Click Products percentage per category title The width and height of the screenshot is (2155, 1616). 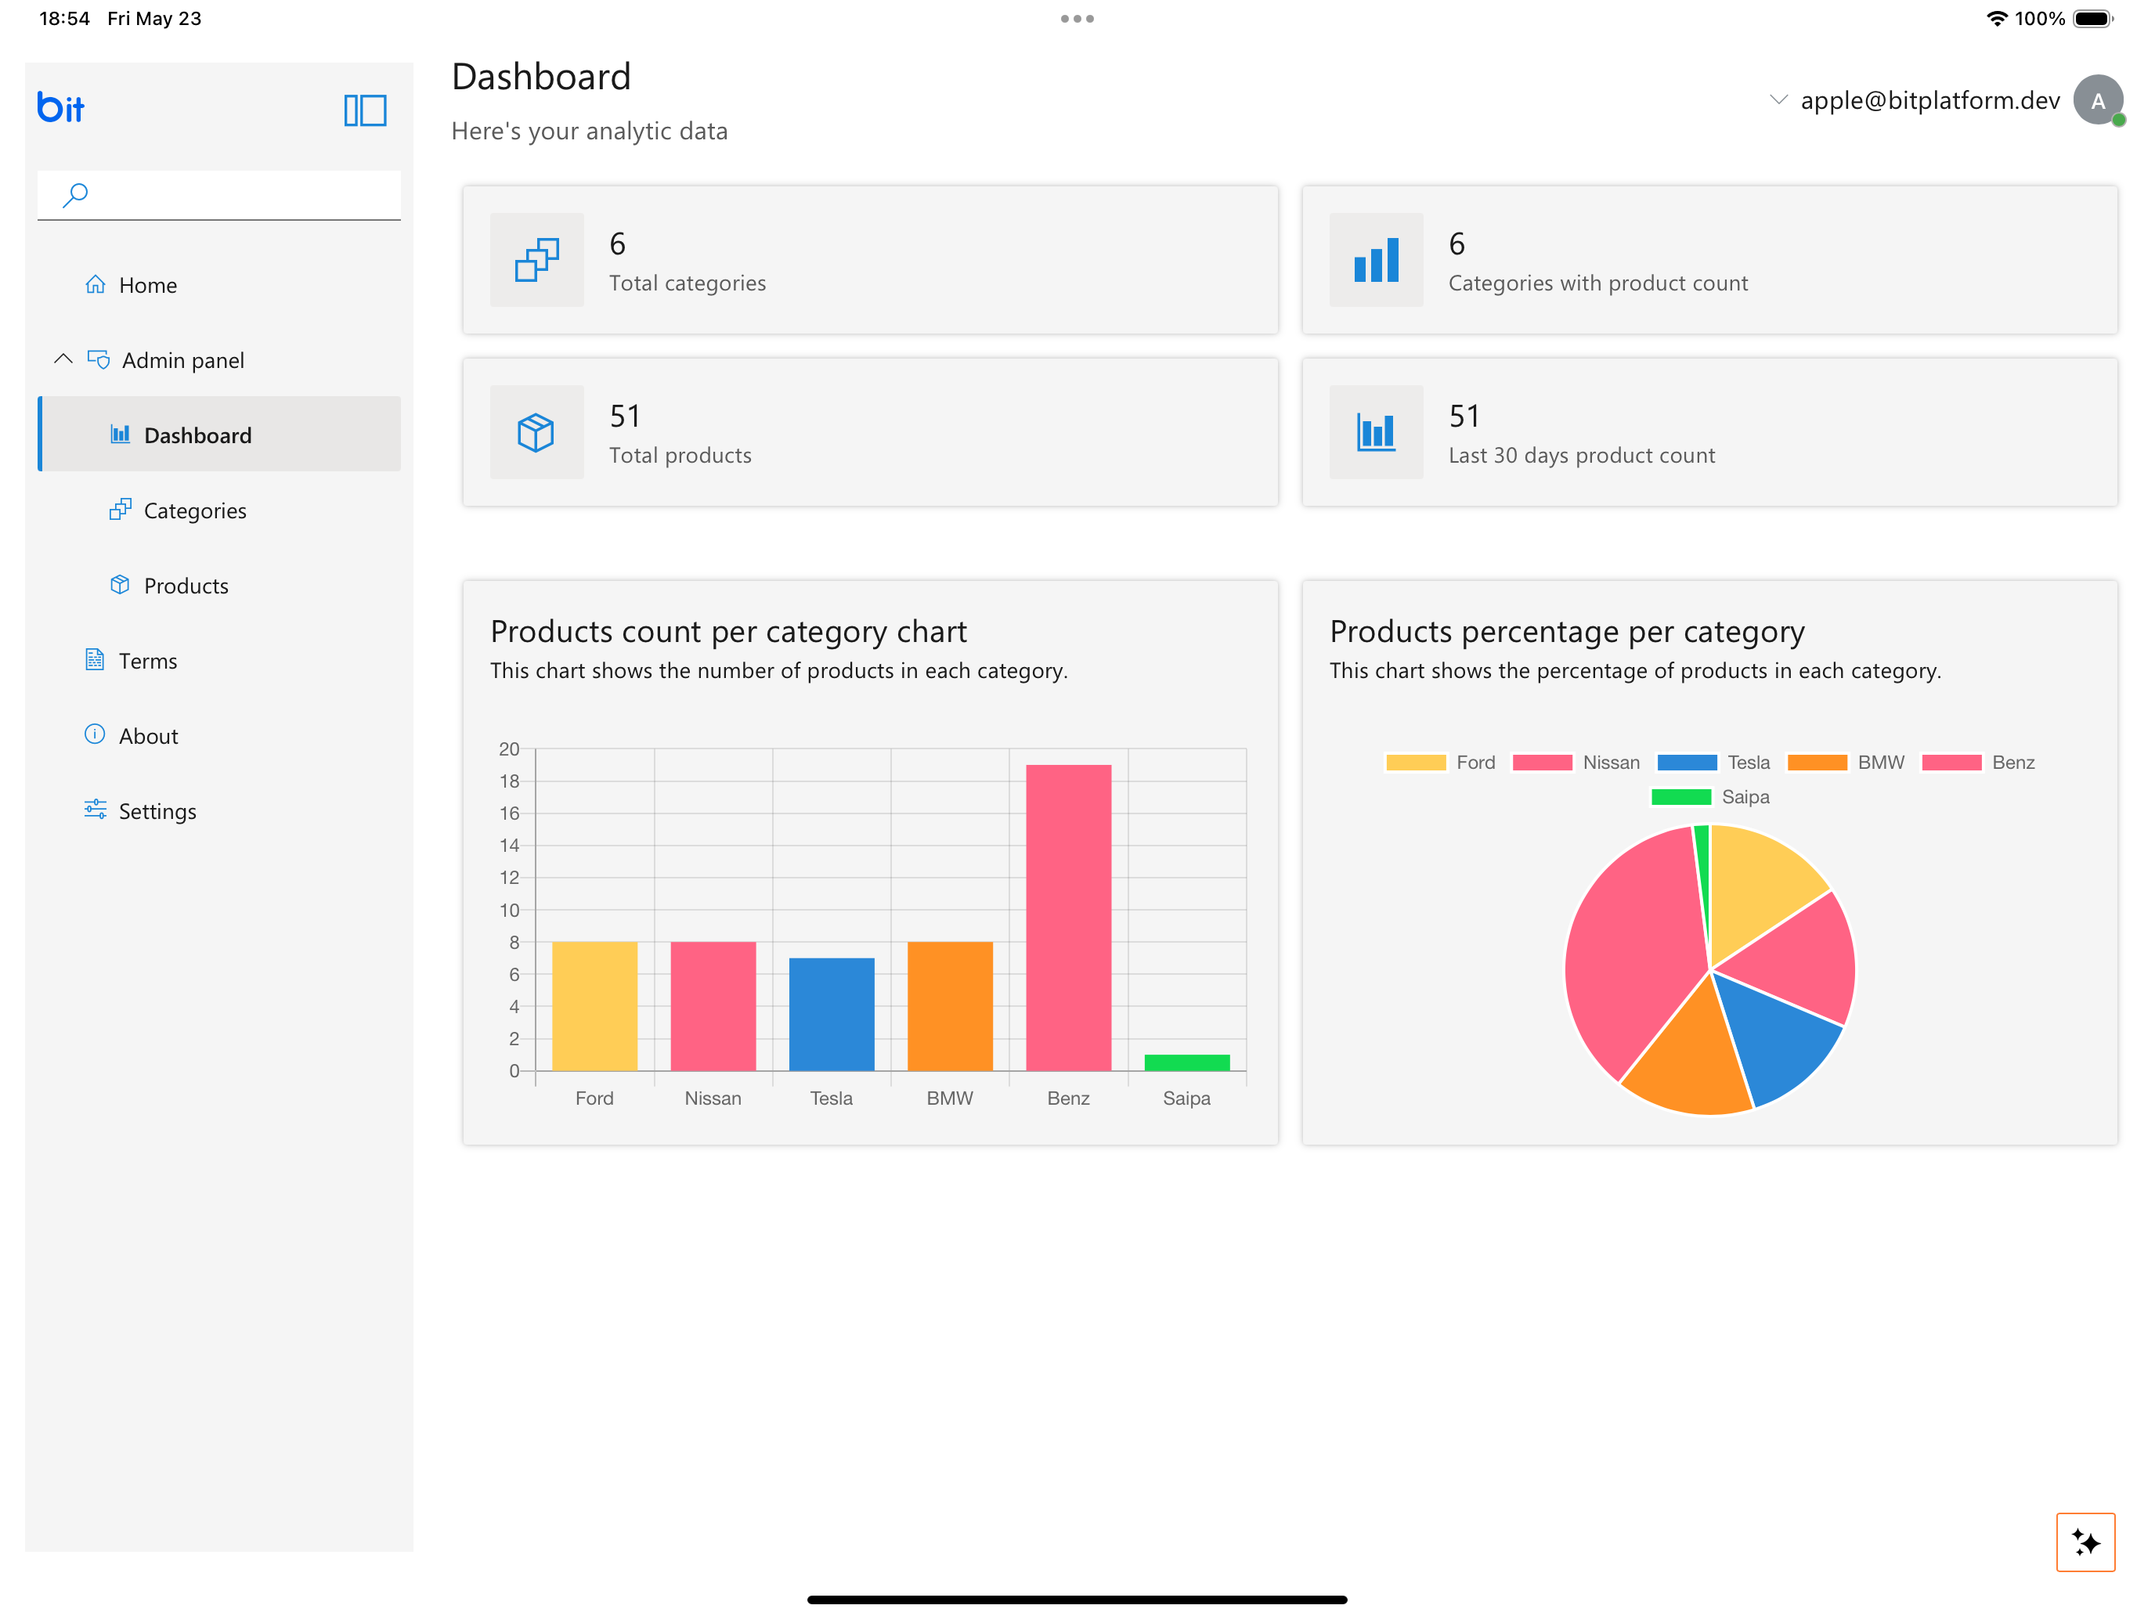(x=1567, y=631)
